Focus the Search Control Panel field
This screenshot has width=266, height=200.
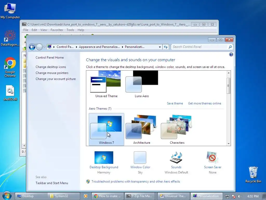tap(200, 47)
